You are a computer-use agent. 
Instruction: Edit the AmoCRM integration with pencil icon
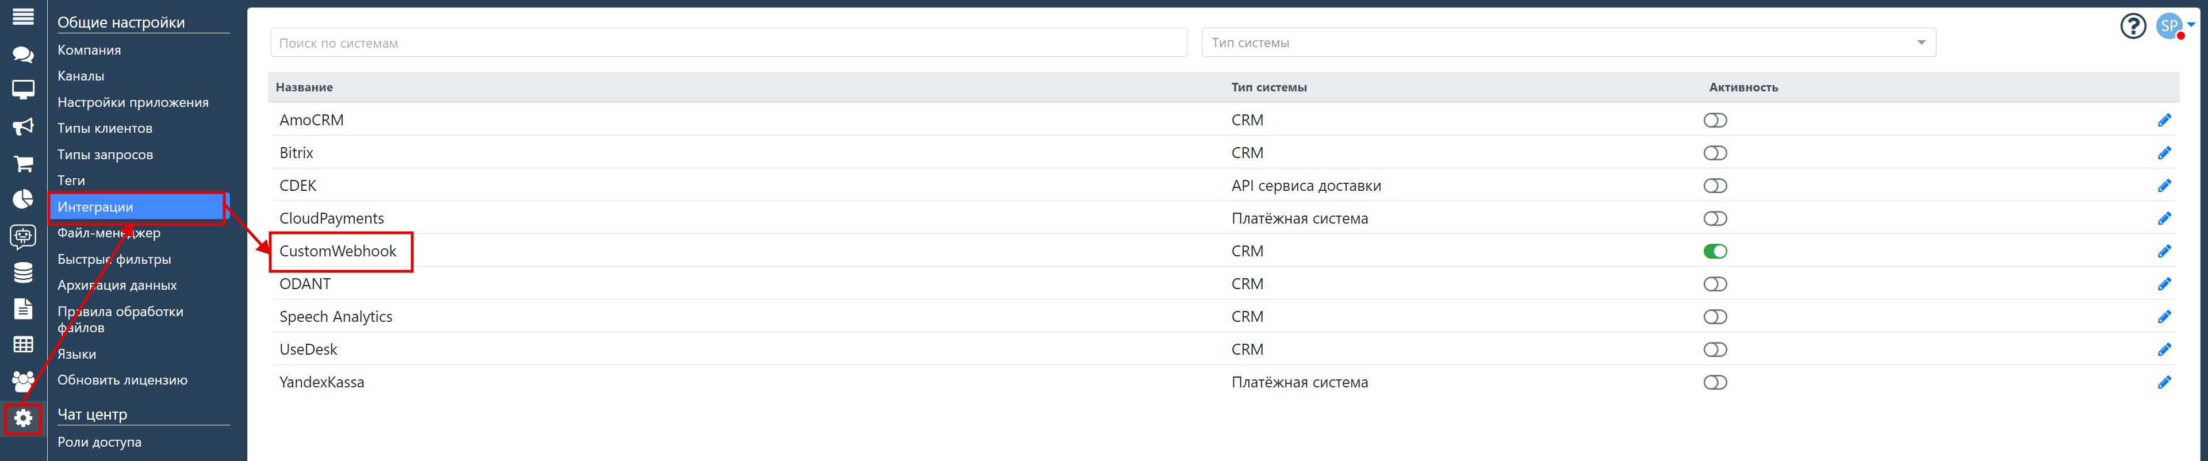(x=2164, y=120)
